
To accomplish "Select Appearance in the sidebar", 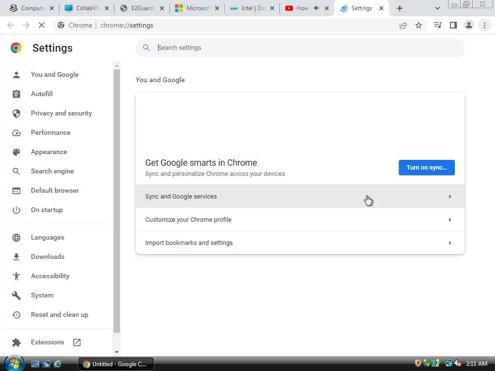I will (x=49, y=152).
